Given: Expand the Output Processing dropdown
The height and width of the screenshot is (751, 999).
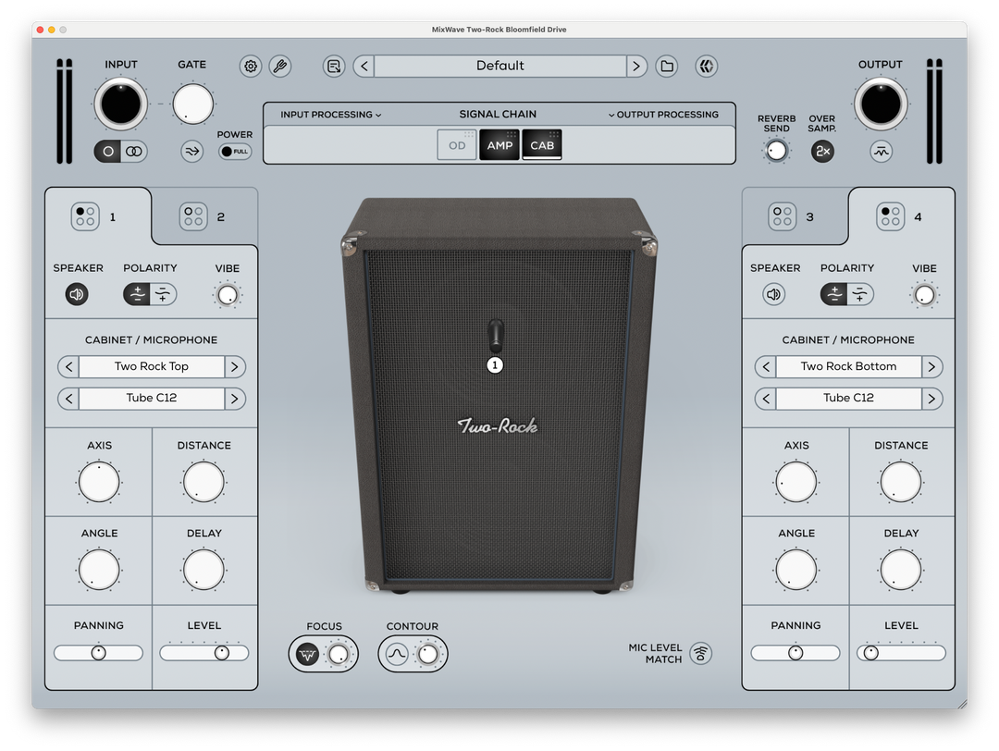Looking at the screenshot, I should (663, 115).
